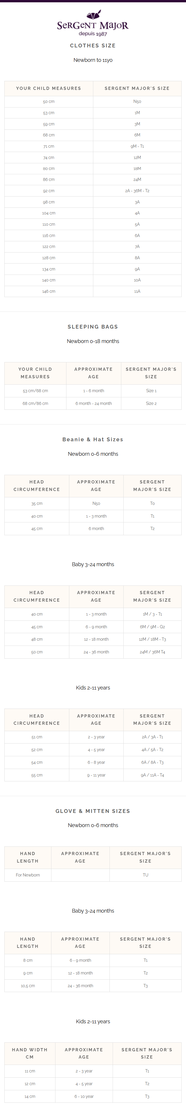Click the '24M / 36M T4' hat size
186x1112 pixels.
[x=152, y=652]
